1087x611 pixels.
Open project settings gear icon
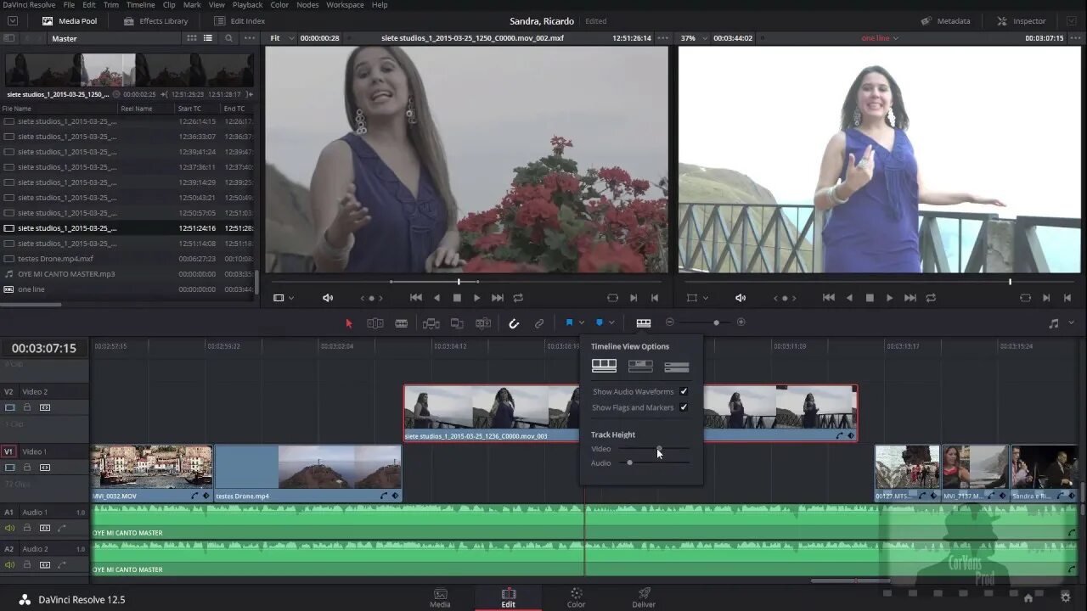click(x=1066, y=597)
